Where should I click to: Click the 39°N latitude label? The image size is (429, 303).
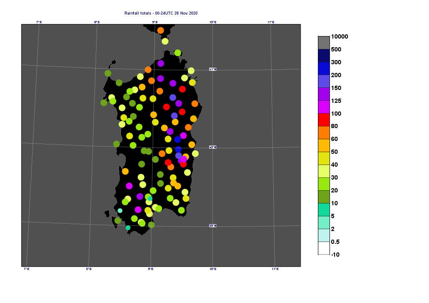coord(213,226)
